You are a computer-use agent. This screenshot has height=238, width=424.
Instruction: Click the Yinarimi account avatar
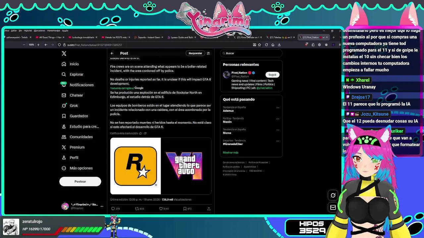click(x=65, y=206)
